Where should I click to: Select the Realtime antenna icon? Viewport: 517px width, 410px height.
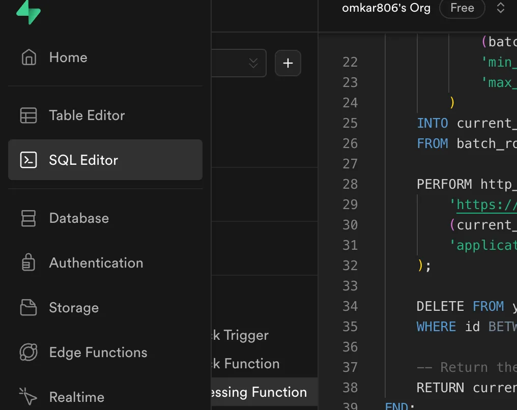click(x=29, y=396)
